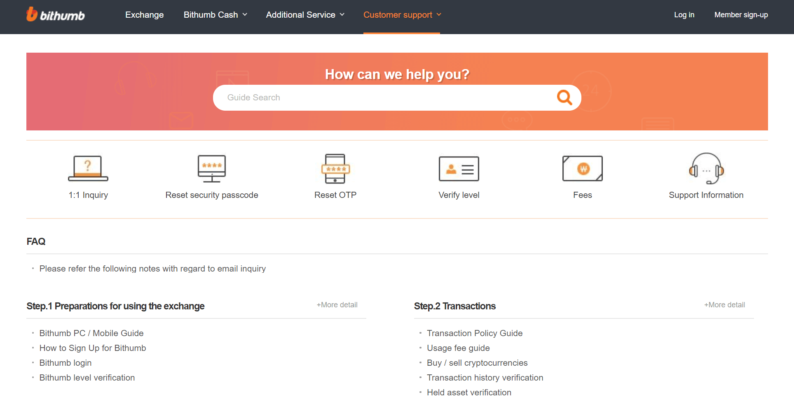
Task: Click the orange search magnifier icon
Action: [564, 98]
